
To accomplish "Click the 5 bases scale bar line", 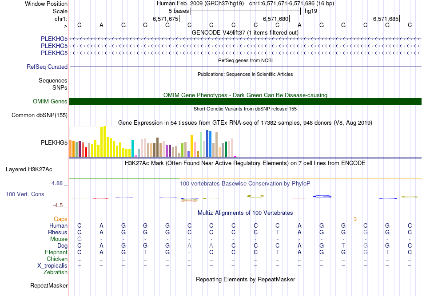I will (246, 11).
